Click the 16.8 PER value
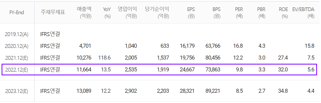321x103 pixels. point(238,46)
